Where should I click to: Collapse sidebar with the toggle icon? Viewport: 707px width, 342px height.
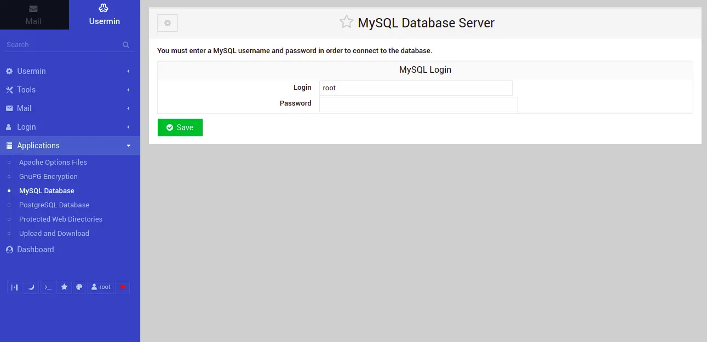coord(15,287)
